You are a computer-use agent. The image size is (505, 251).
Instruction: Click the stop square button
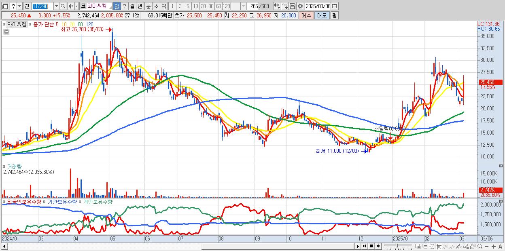[371, 246]
